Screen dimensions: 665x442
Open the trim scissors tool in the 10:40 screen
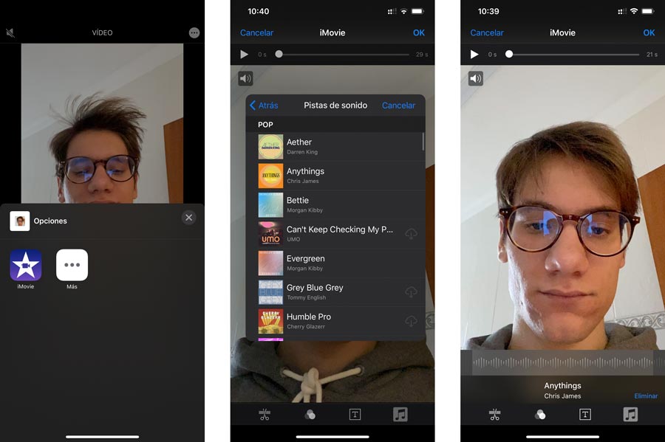click(265, 415)
